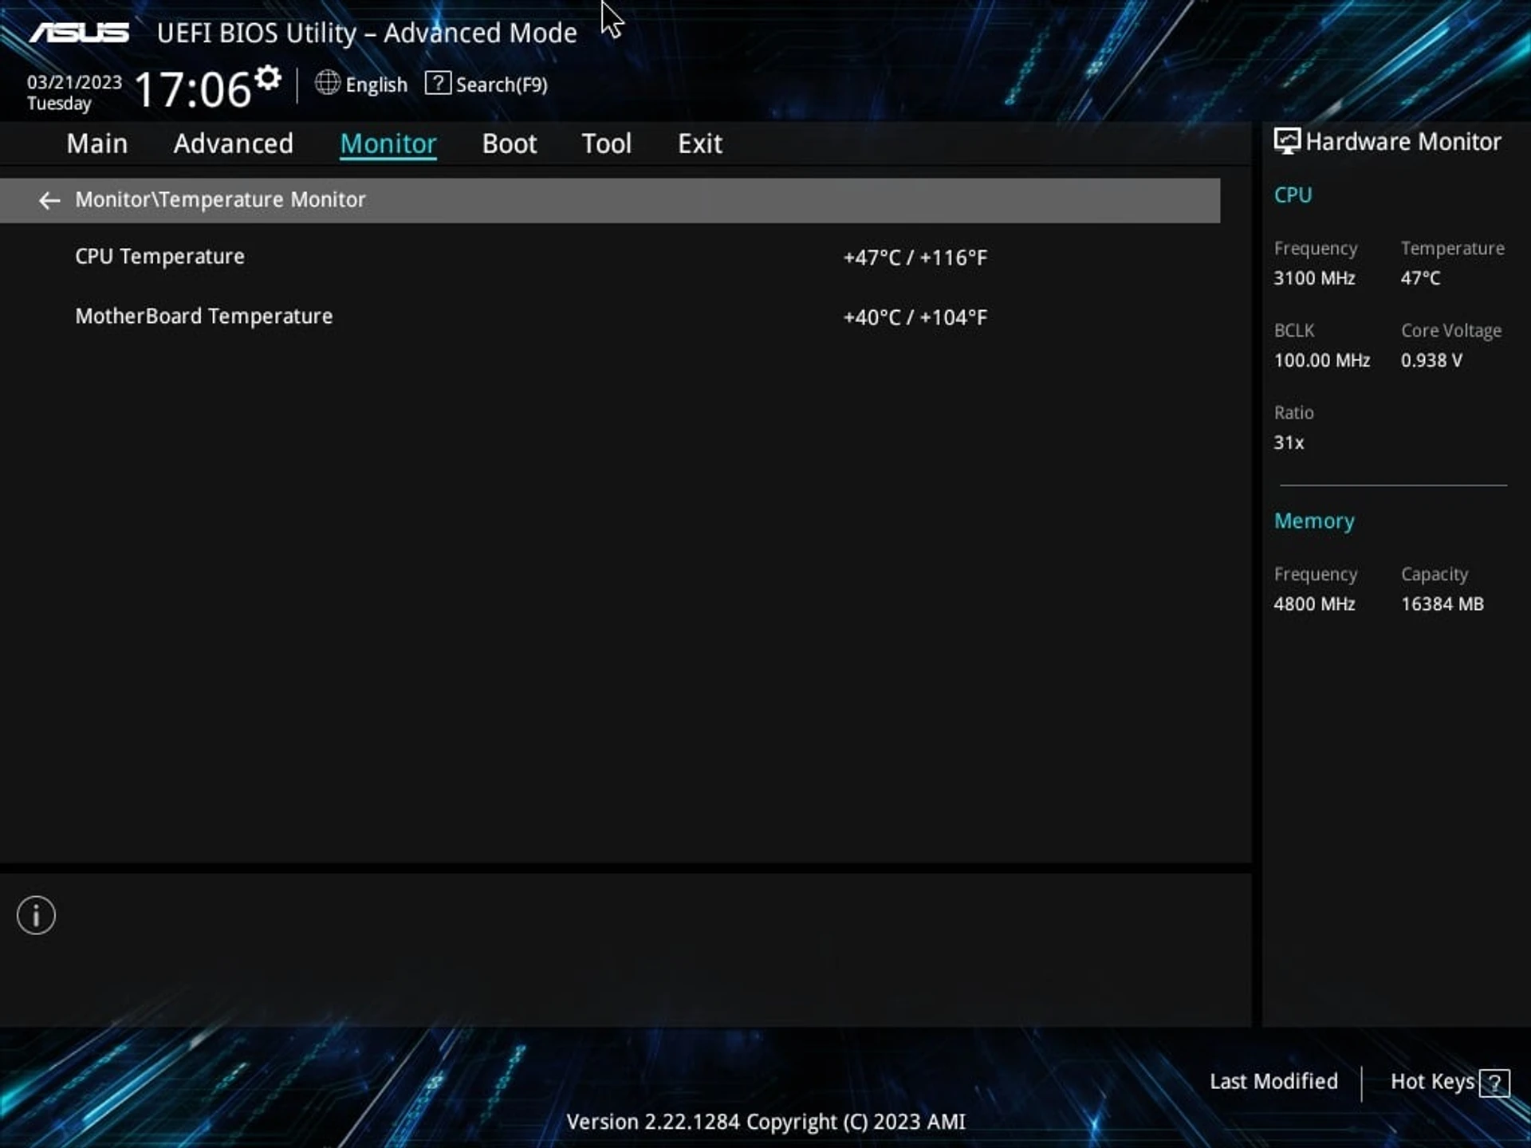The image size is (1531, 1148).
Task: Click the 03/21/2023 date
Action: (75, 82)
